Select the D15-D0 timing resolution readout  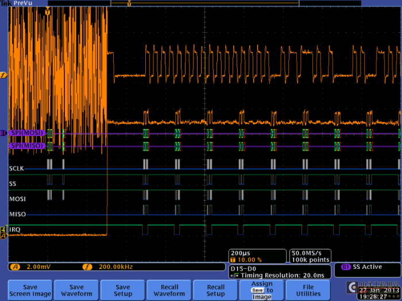[x=280, y=272]
